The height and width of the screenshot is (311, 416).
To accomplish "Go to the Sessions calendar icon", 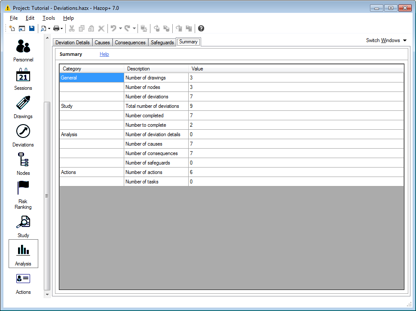I will 23,75.
